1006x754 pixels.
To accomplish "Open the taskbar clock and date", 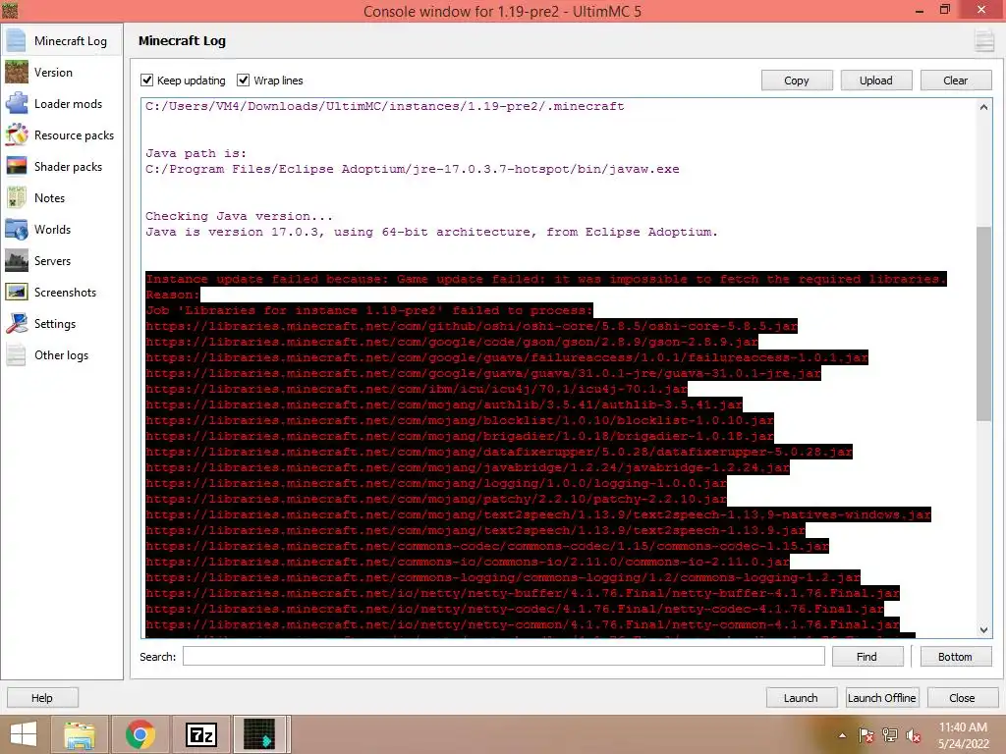I will pyautogui.click(x=963, y=735).
